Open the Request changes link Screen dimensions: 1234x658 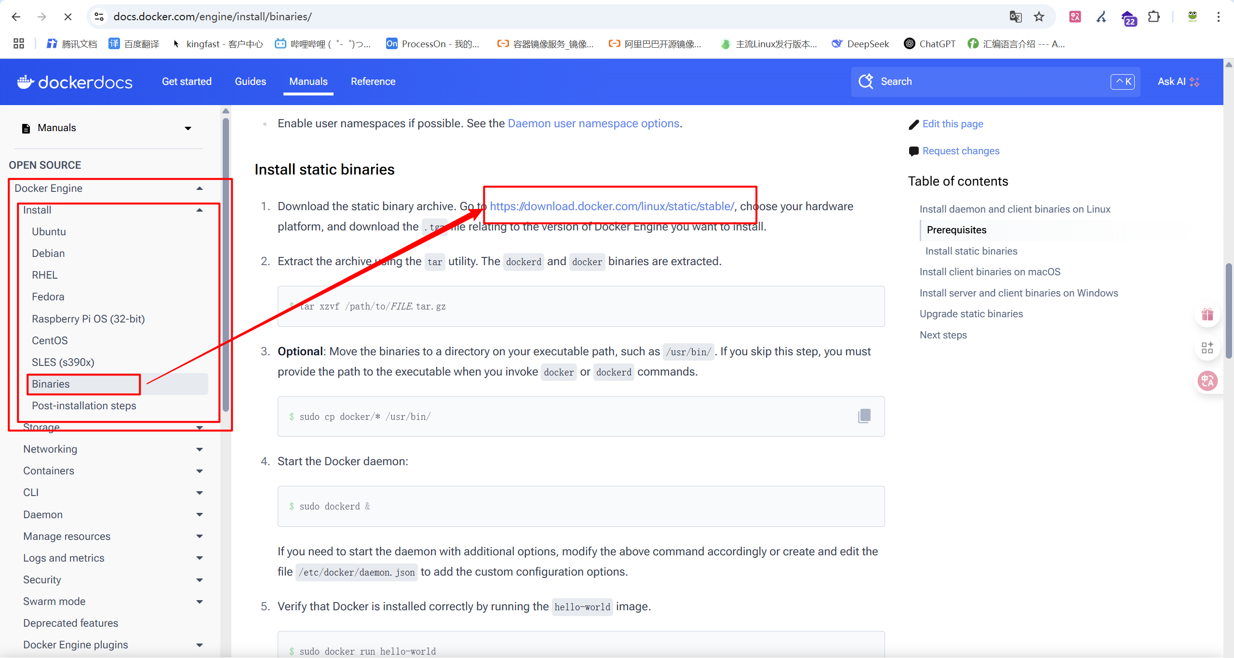961,151
